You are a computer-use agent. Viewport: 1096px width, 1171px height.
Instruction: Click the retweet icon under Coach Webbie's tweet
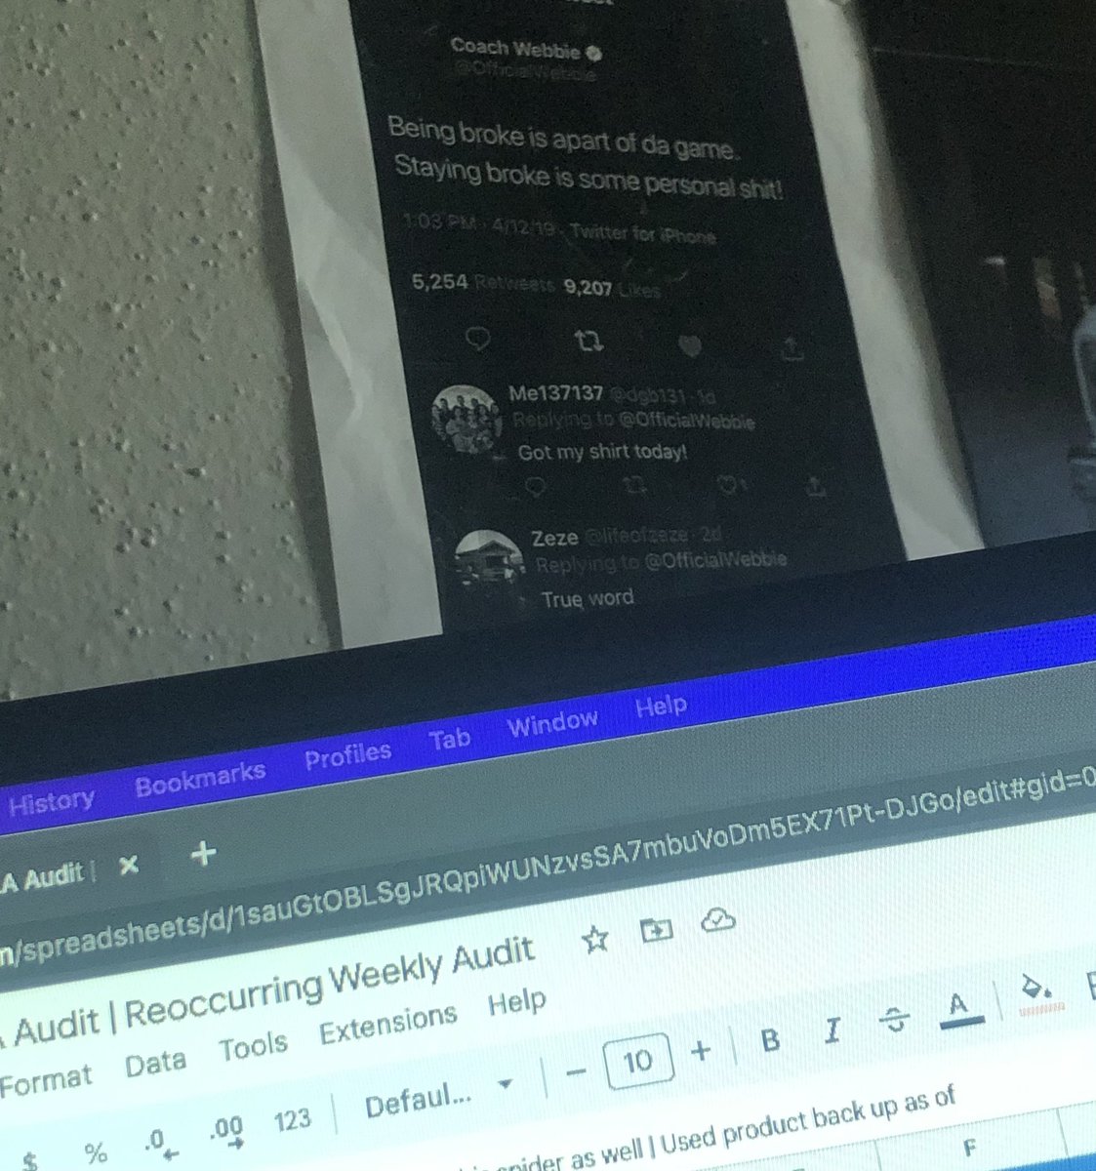[589, 342]
